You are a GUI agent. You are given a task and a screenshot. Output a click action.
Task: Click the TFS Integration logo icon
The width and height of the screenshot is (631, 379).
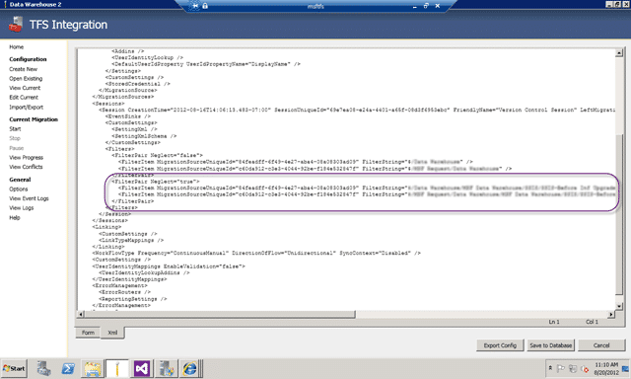[x=16, y=25]
